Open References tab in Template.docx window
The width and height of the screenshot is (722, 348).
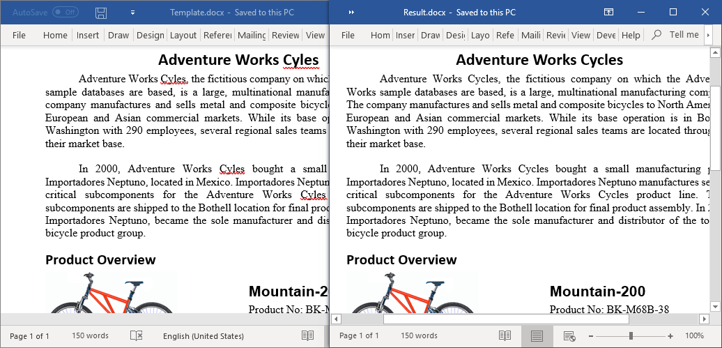[217, 35]
